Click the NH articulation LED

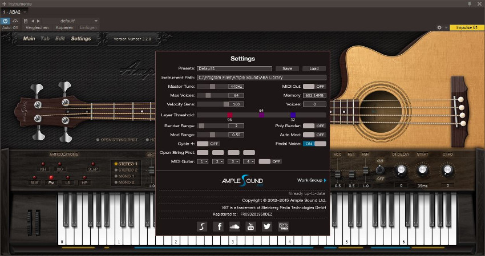click(x=43, y=164)
